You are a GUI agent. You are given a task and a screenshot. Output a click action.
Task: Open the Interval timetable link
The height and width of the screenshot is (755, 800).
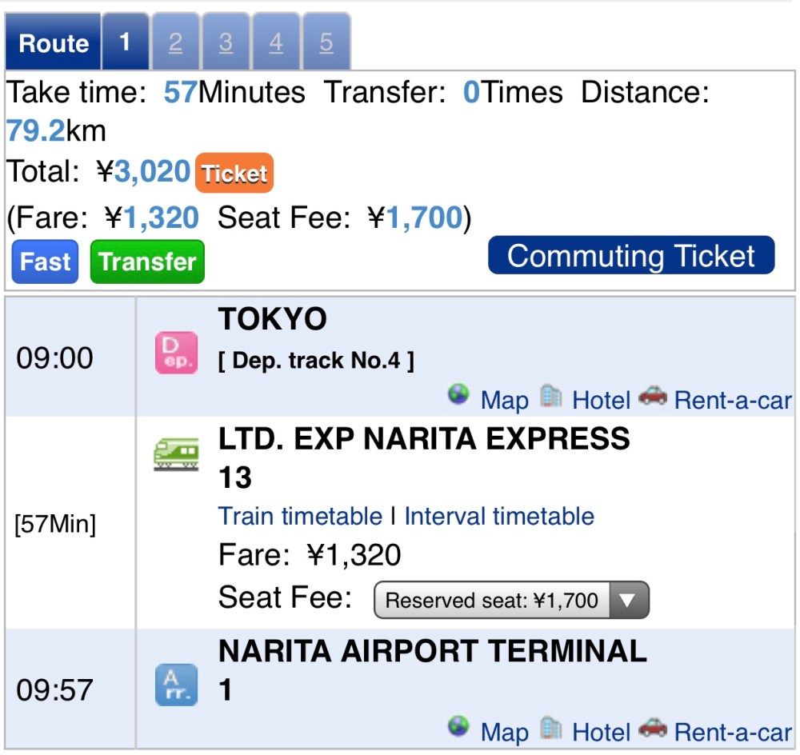[499, 516]
